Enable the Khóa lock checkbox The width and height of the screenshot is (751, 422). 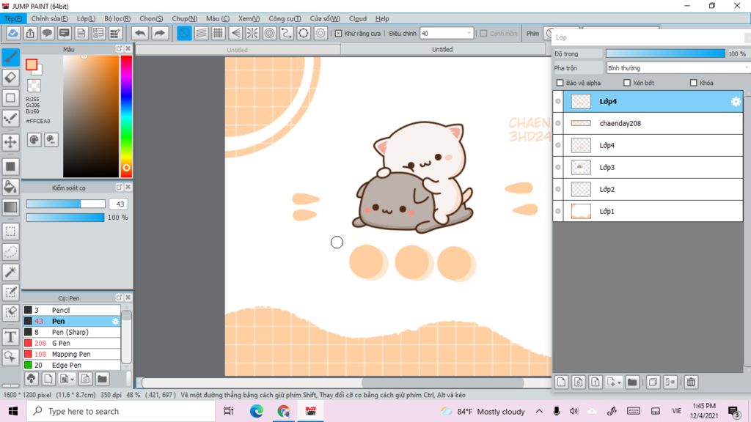click(x=693, y=83)
